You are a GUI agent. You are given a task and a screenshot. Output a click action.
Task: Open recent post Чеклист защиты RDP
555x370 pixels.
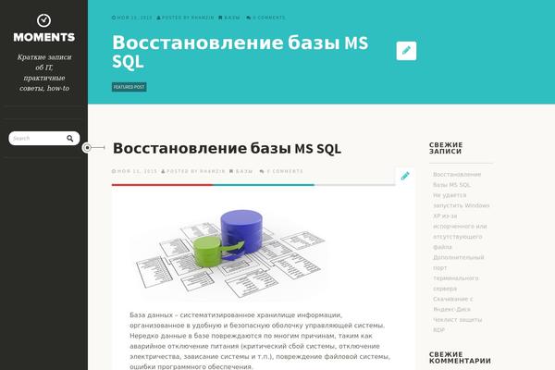coord(457,325)
